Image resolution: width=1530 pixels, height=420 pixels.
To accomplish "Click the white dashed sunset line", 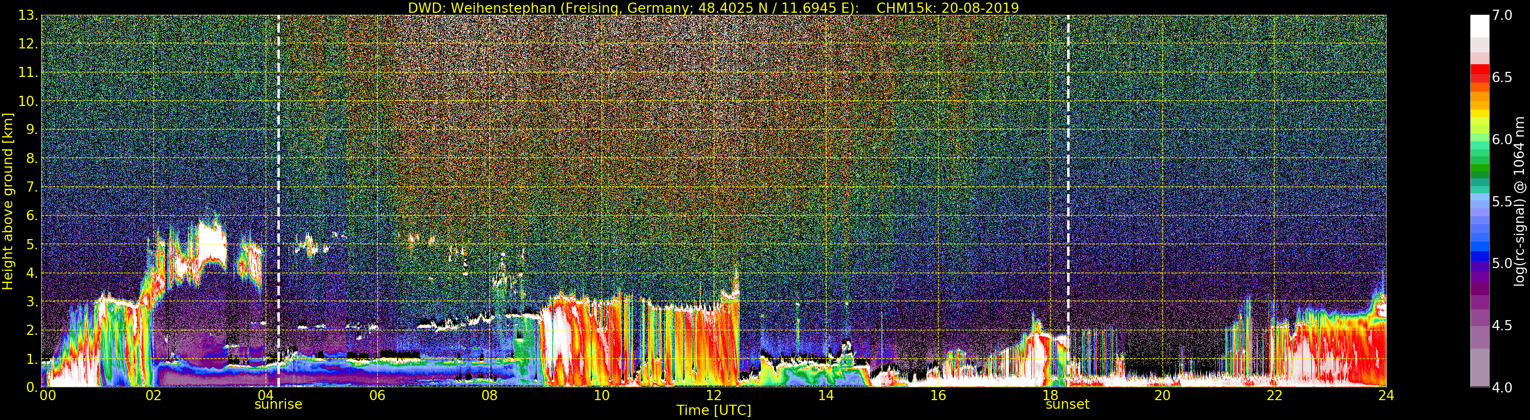I will tap(1068, 201).
